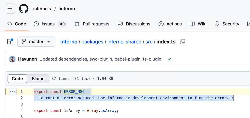
Task: Navigate to packages folder breadcrumb
Action: tap(92, 42)
